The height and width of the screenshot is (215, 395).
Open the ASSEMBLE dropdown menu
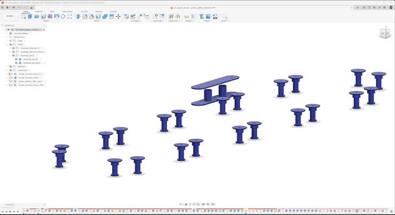[x=136, y=21]
